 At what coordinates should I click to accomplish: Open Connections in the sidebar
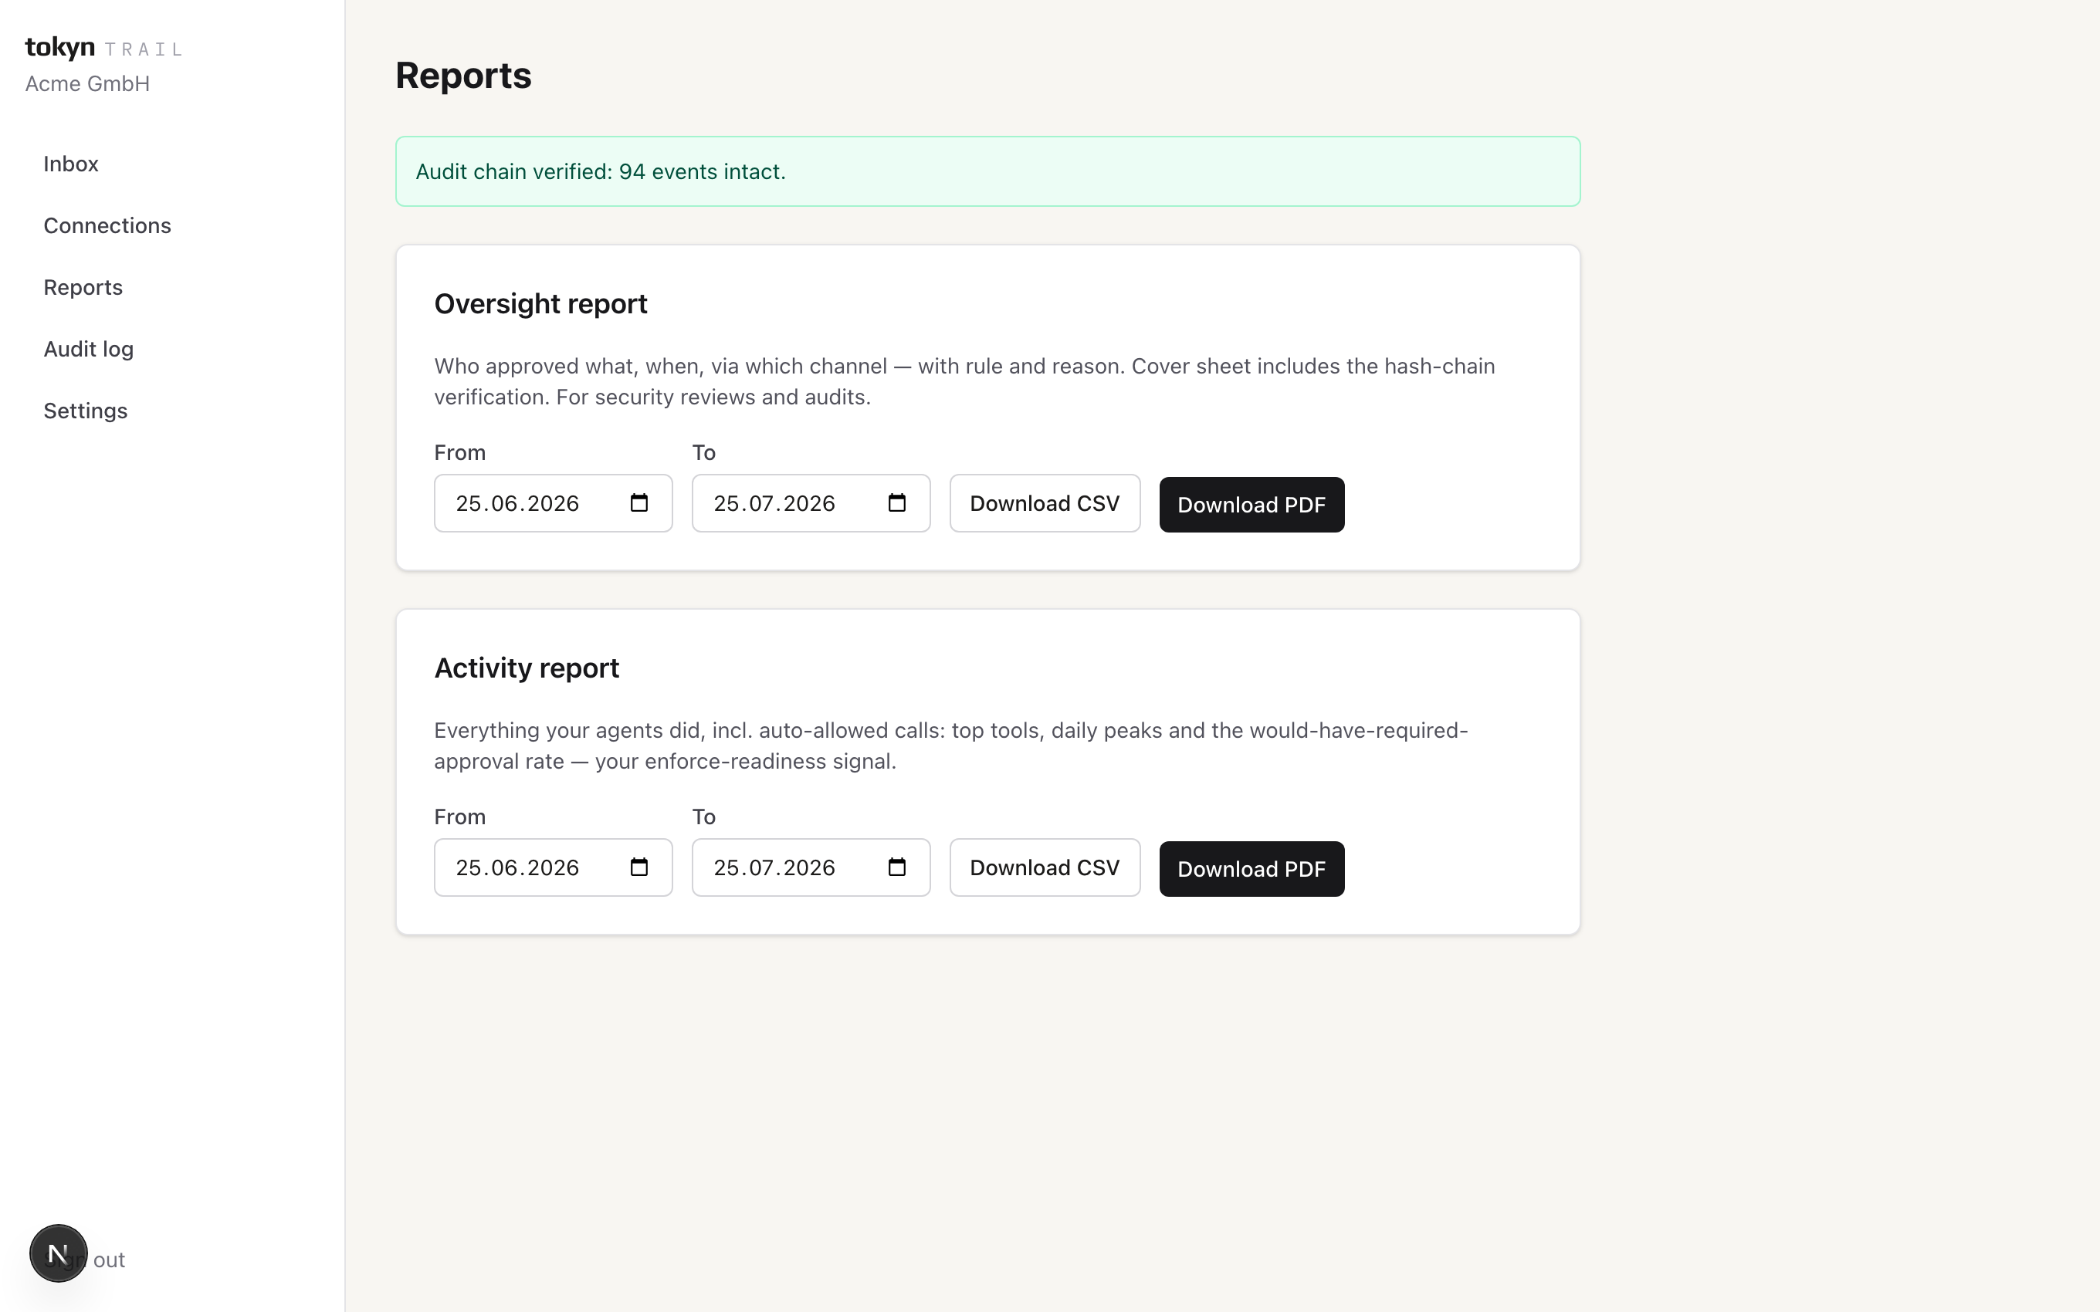[x=107, y=225]
